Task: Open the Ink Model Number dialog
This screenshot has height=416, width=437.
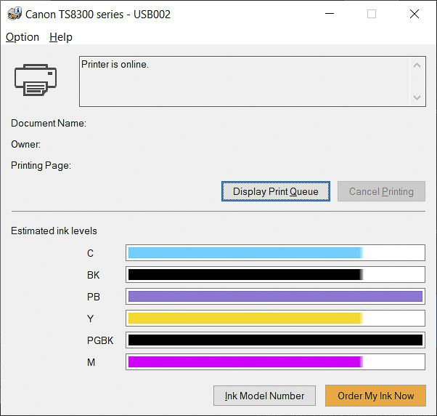Action: coord(264,396)
